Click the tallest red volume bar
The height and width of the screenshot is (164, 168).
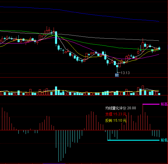pyautogui.click(x=143, y=91)
